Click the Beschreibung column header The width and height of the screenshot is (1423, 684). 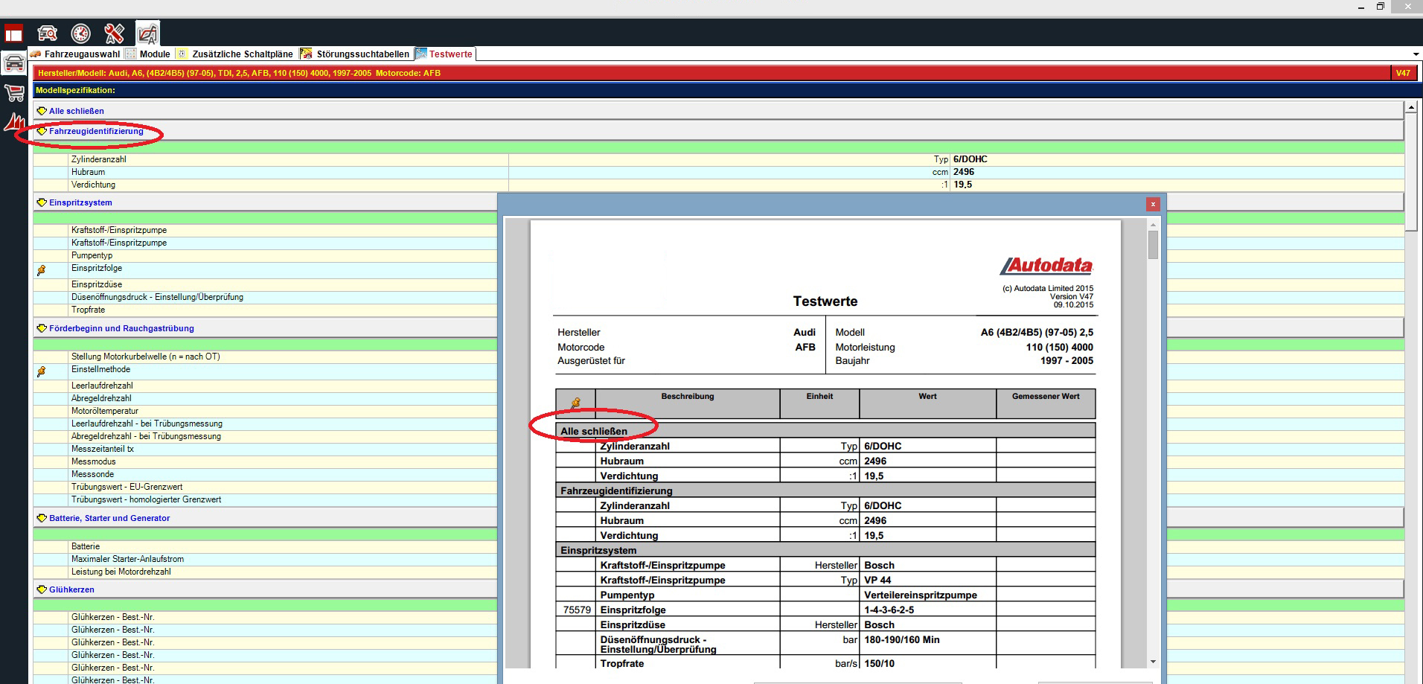[x=688, y=403]
